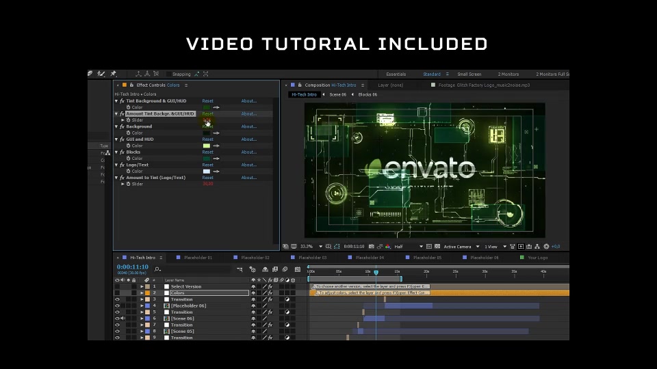Collapse the Tint Background & GUI/HUD effect
This screenshot has width=657, height=369.
116,101
